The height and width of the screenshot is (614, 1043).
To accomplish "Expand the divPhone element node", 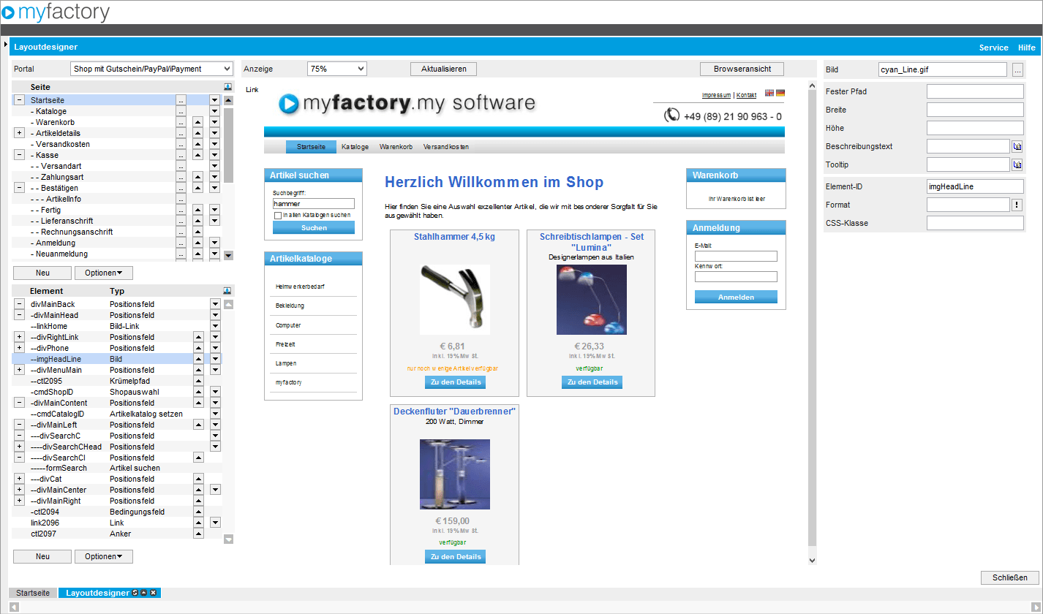I will [19, 348].
